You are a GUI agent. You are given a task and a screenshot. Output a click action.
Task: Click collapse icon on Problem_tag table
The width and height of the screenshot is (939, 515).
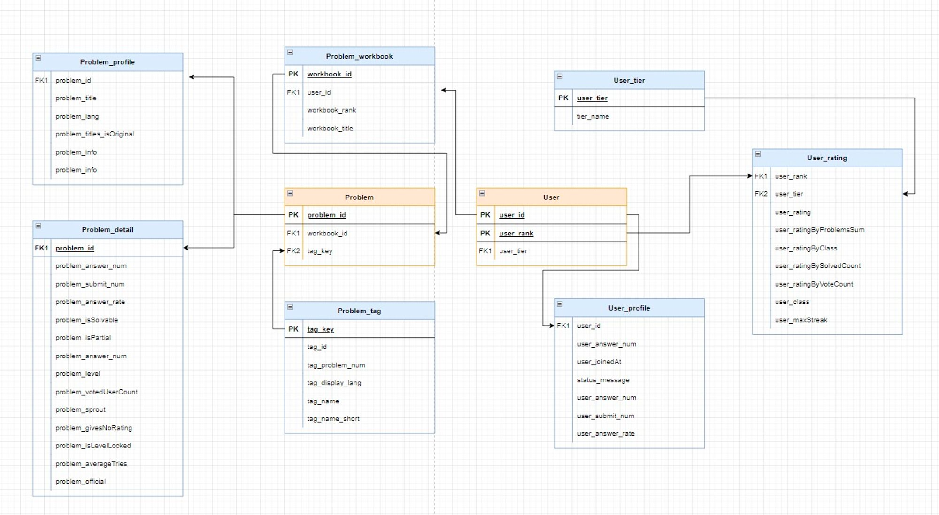tap(290, 307)
